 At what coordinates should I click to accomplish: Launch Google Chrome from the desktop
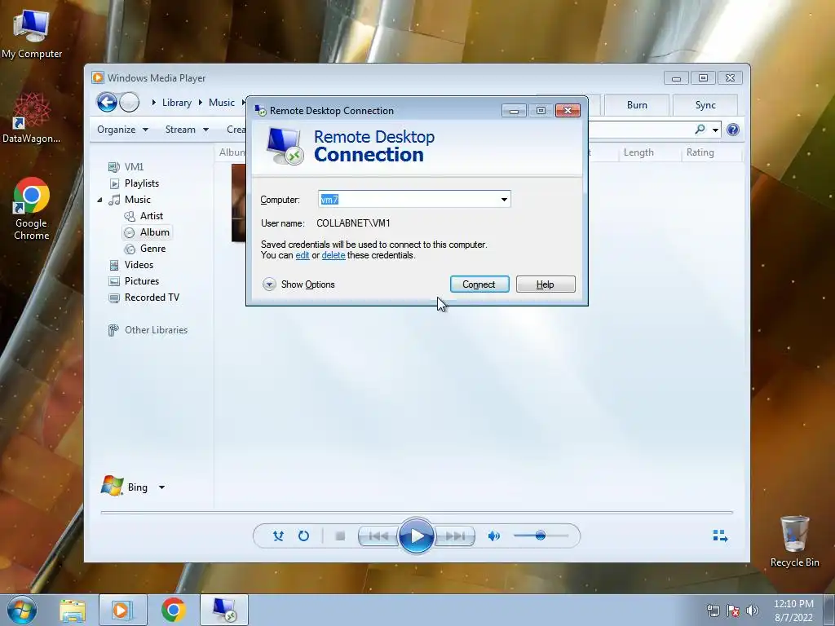coord(31,209)
